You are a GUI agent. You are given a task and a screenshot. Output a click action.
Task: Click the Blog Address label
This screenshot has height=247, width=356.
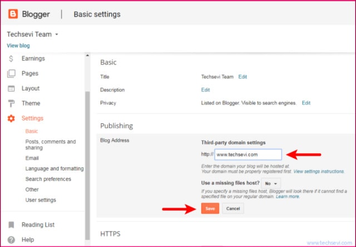(x=115, y=140)
